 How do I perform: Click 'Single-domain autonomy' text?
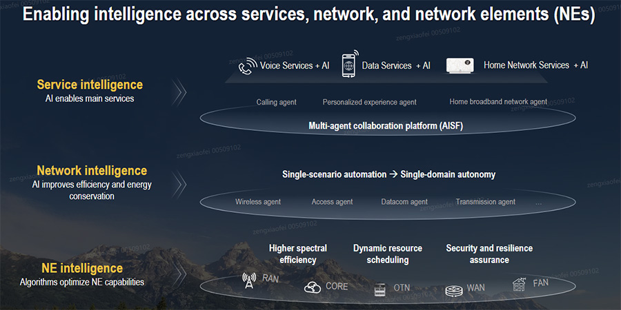[448, 174]
